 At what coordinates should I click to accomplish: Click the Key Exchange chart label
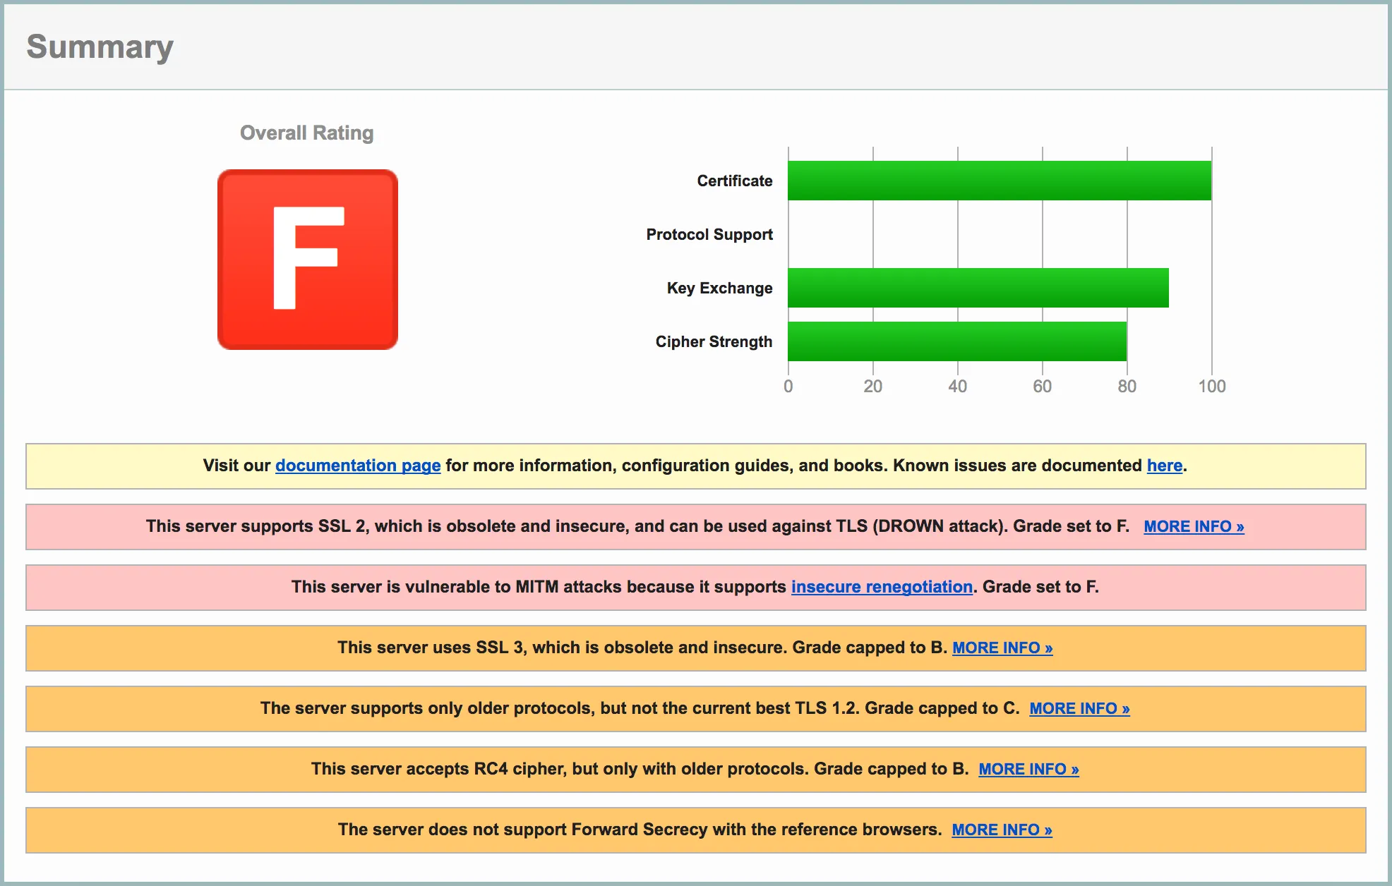[x=719, y=288]
